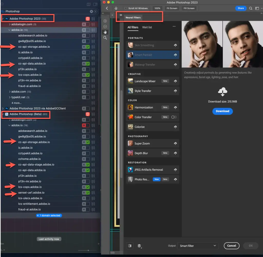
Task: Download Skin Smoothing filter cloud icon
Action: (x=175, y=45)
